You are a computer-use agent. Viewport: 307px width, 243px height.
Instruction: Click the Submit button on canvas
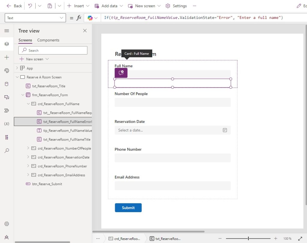[128, 208]
